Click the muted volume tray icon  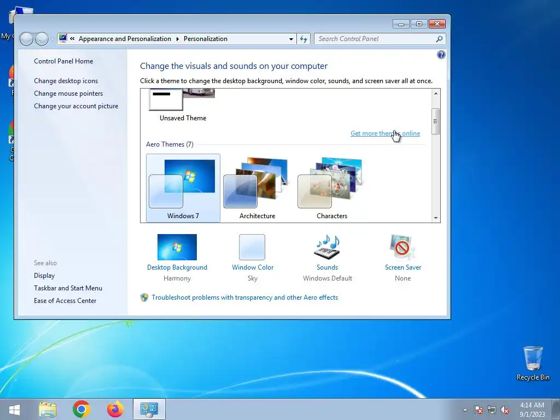click(x=505, y=410)
